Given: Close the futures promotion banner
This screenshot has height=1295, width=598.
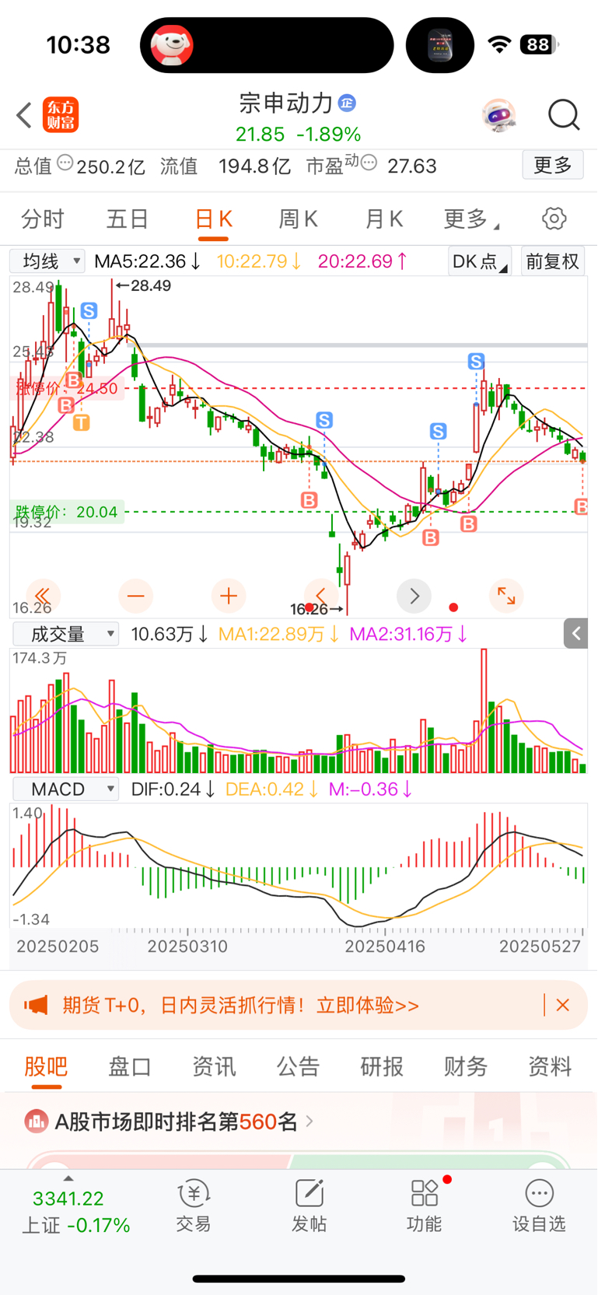Looking at the screenshot, I should 563,1005.
